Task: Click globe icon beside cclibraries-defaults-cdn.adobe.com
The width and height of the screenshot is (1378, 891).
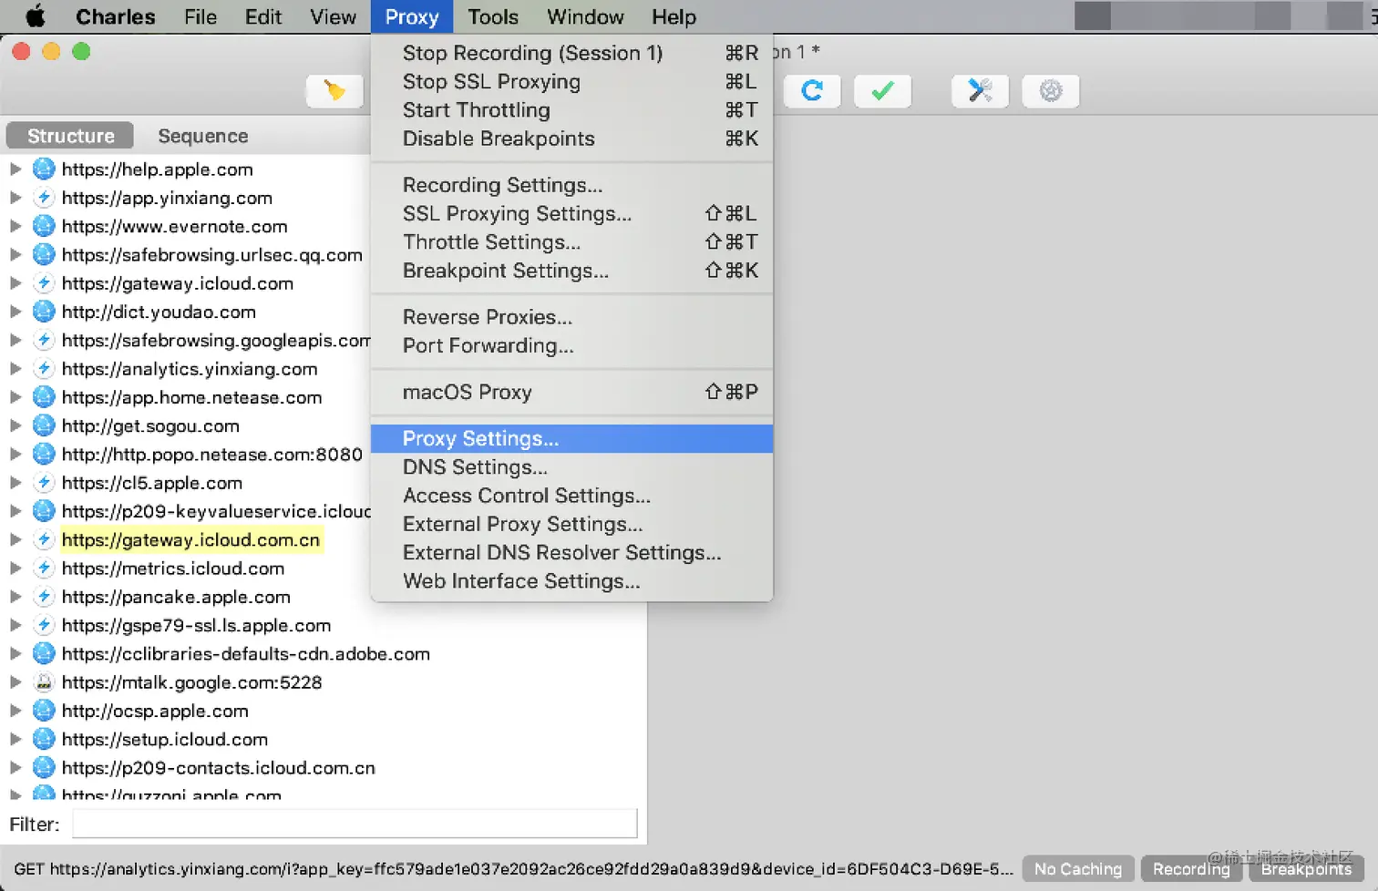Action: coord(44,654)
